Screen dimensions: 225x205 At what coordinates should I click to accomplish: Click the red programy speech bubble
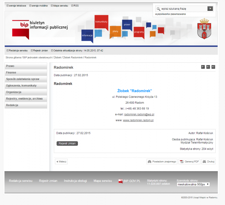pyautogui.click(x=139, y=33)
